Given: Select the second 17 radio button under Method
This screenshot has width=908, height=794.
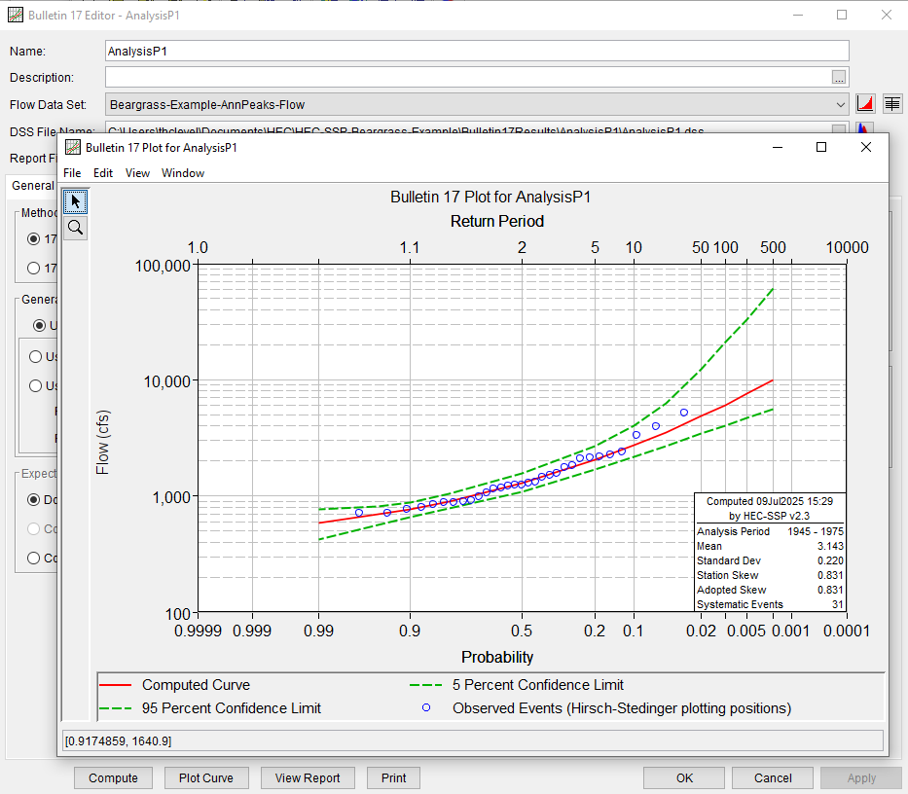Looking at the screenshot, I should coord(34,269).
